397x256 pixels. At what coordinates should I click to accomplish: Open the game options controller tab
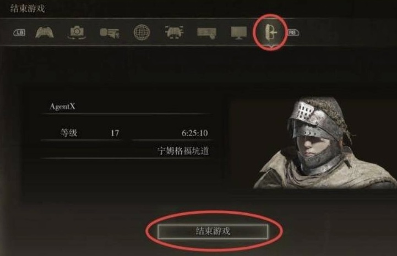coord(45,32)
